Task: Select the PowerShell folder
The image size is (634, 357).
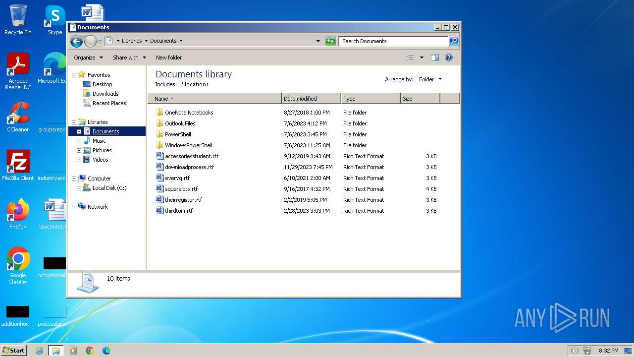Action: [178, 134]
